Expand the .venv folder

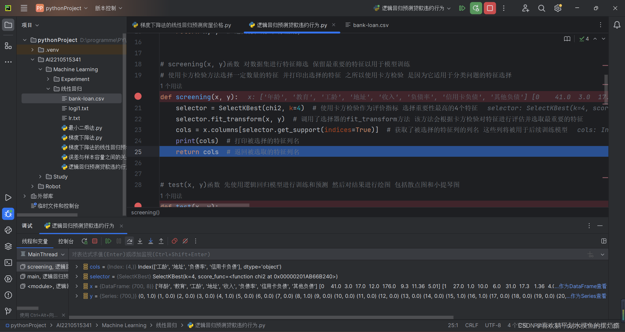pyautogui.click(x=32, y=50)
